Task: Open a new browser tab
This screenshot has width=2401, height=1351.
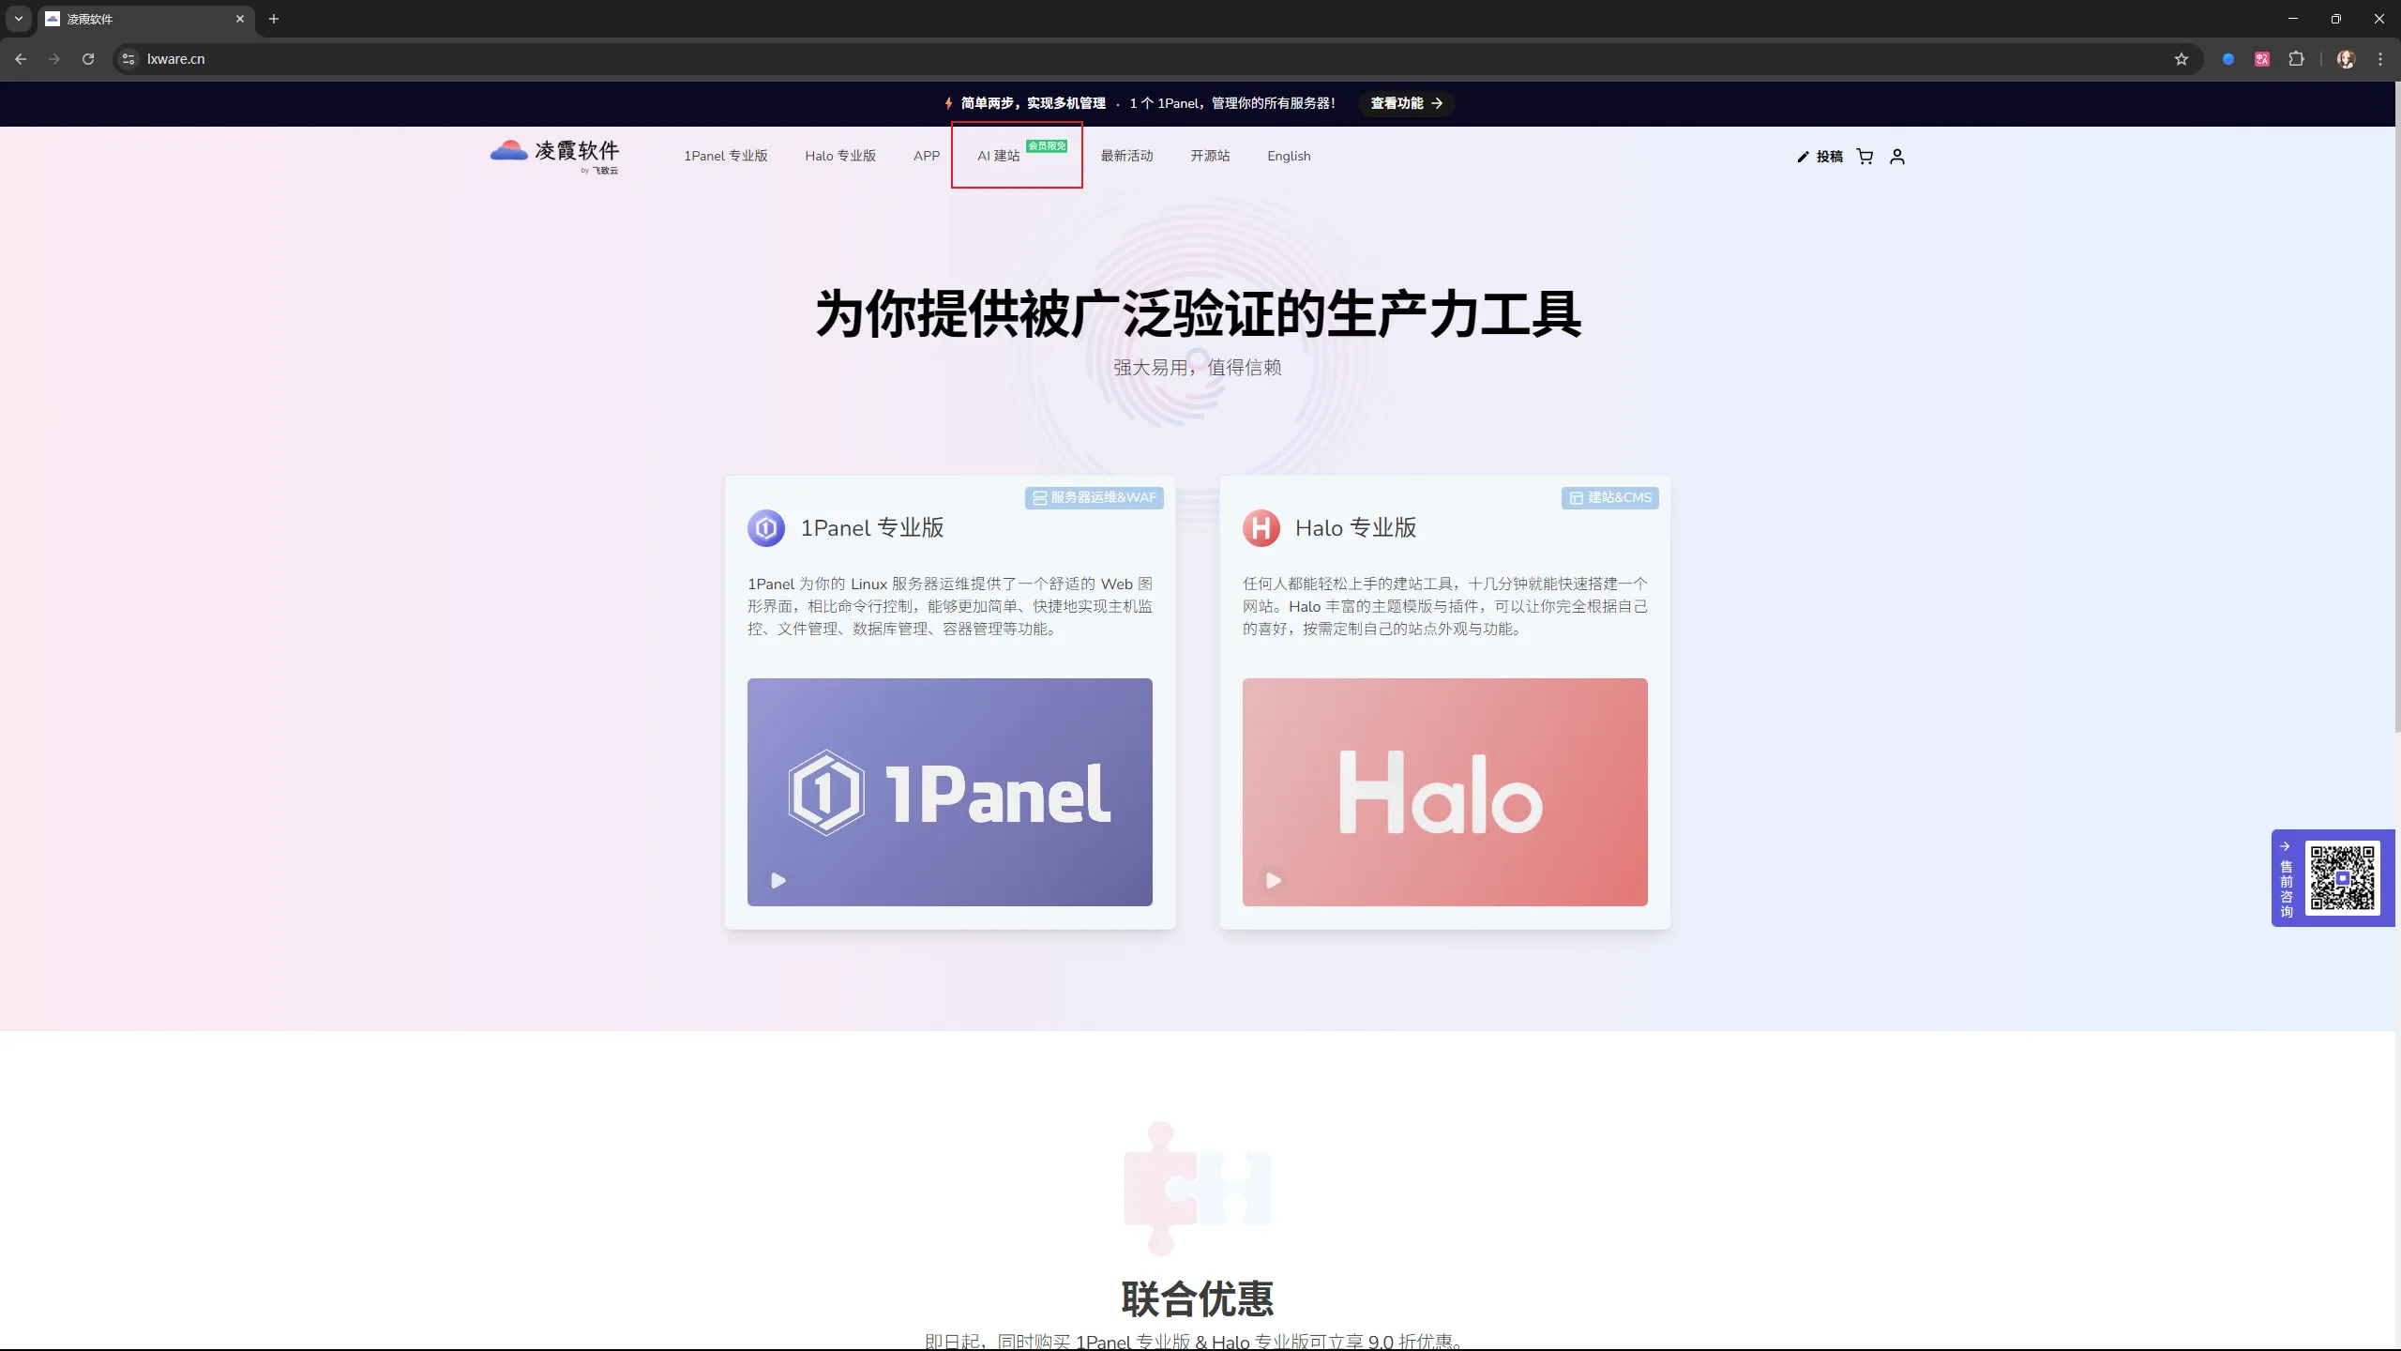Action: pyautogui.click(x=274, y=19)
